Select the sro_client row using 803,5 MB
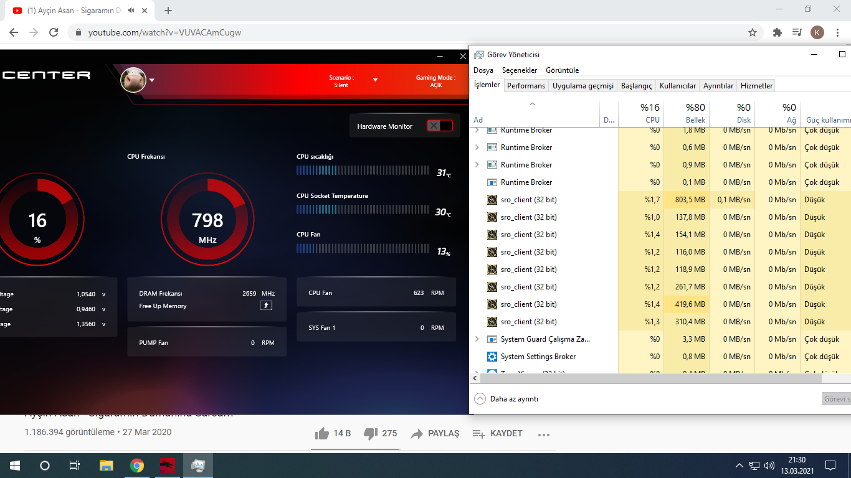The width and height of the screenshot is (851, 478). tap(660, 200)
